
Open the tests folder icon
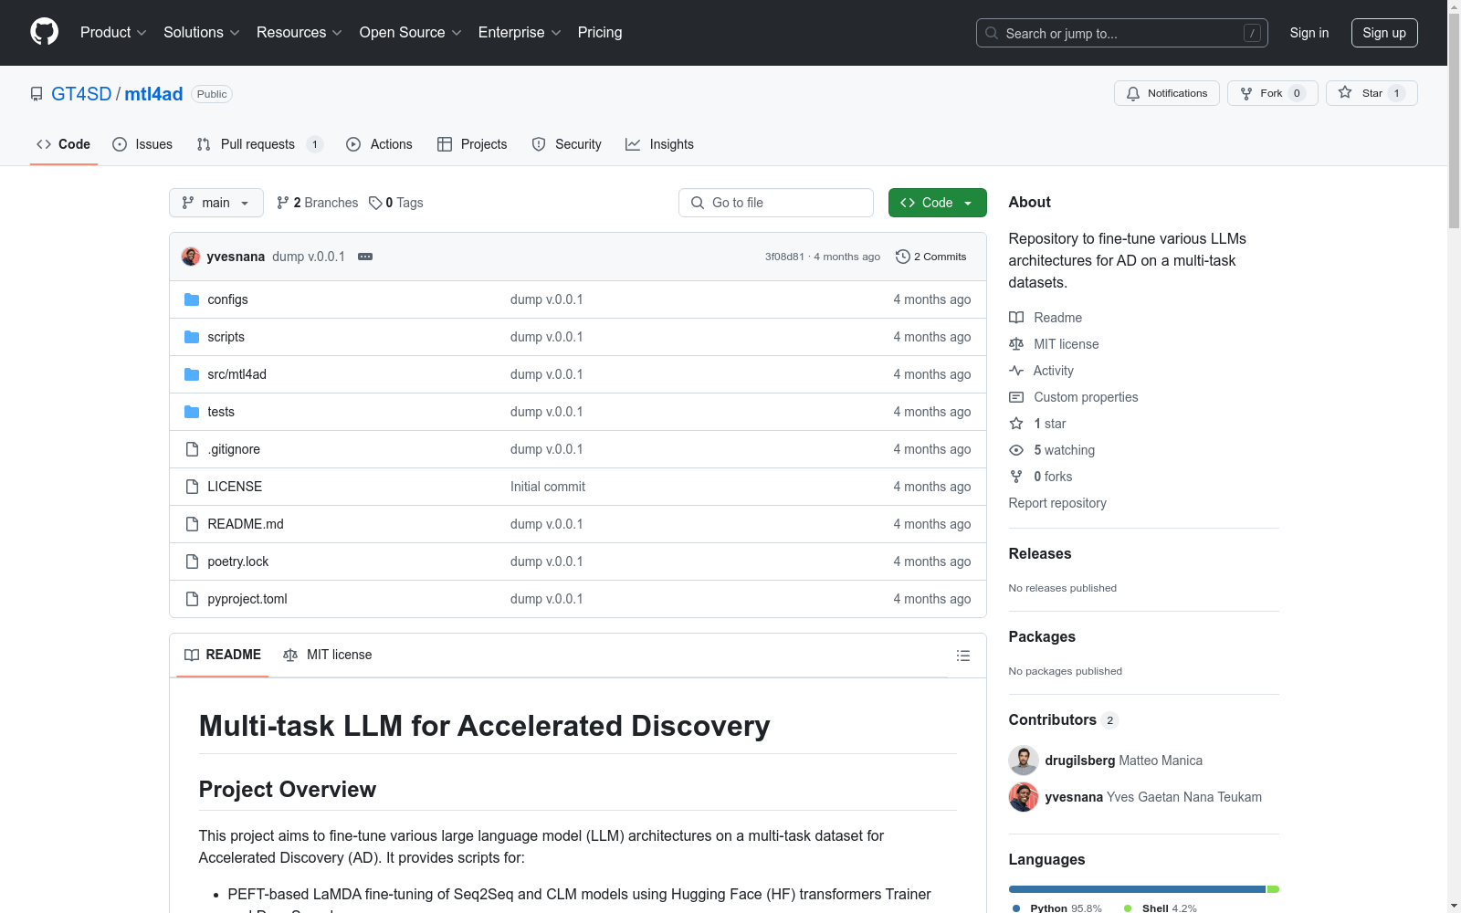click(x=192, y=412)
